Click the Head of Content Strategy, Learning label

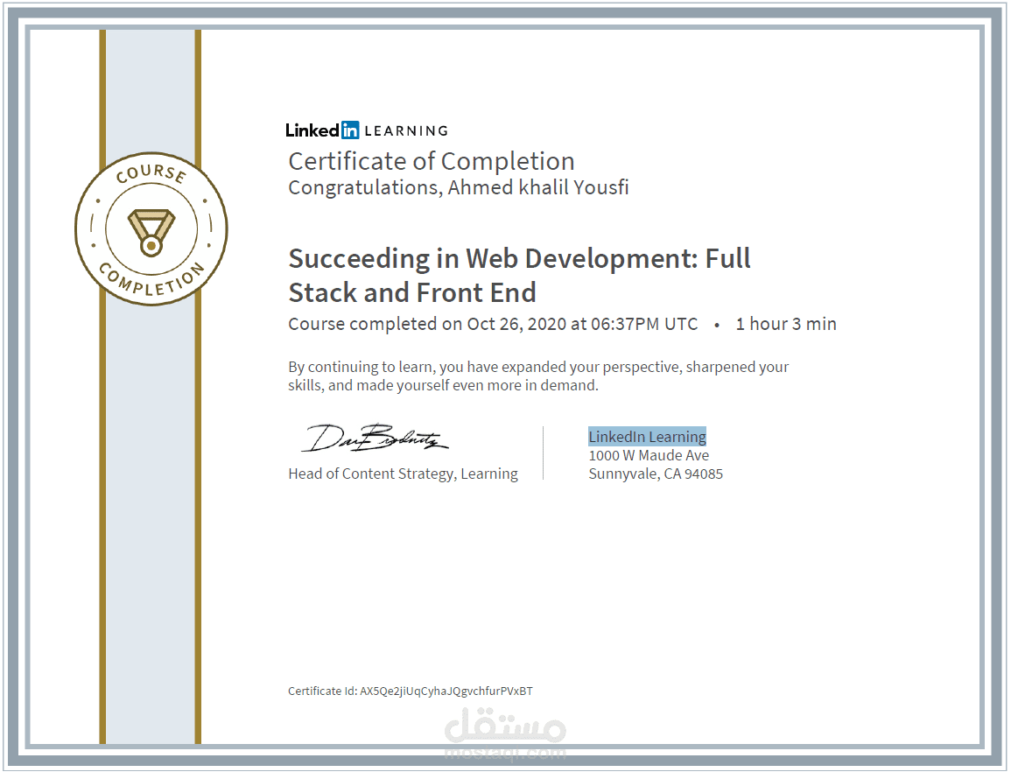click(403, 474)
